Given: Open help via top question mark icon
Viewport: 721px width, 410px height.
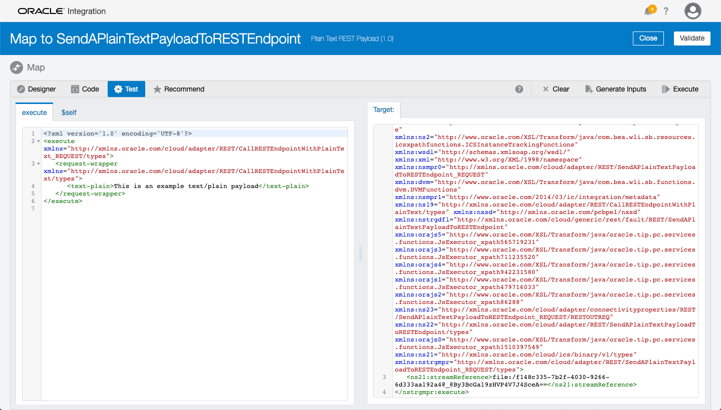Looking at the screenshot, I should point(666,11).
